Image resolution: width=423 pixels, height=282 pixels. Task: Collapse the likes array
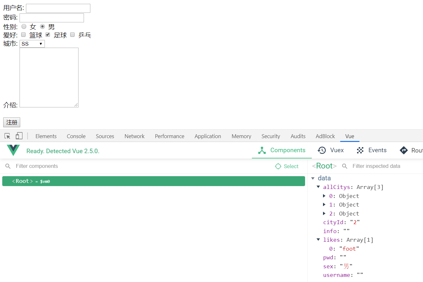(x=318, y=239)
